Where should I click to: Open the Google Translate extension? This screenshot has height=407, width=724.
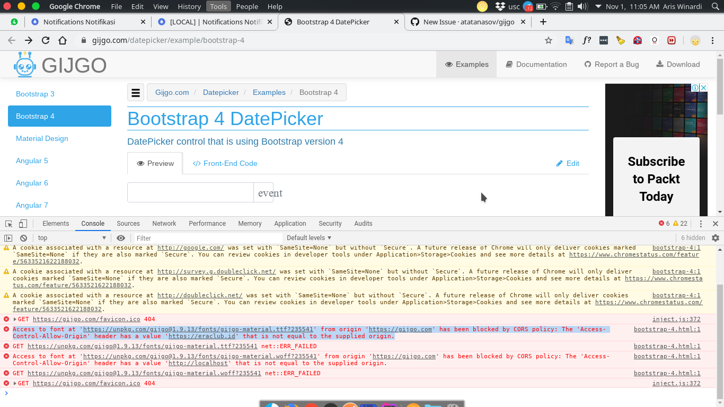tap(569, 40)
